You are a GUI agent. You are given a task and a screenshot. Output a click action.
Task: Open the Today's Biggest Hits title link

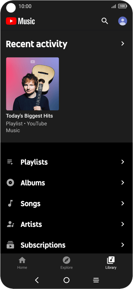(x=30, y=116)
